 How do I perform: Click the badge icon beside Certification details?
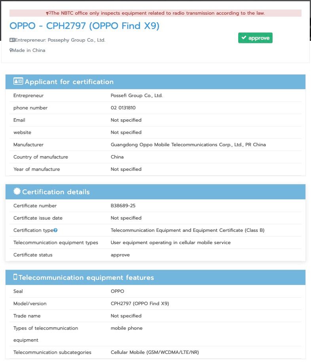(17, 191)
